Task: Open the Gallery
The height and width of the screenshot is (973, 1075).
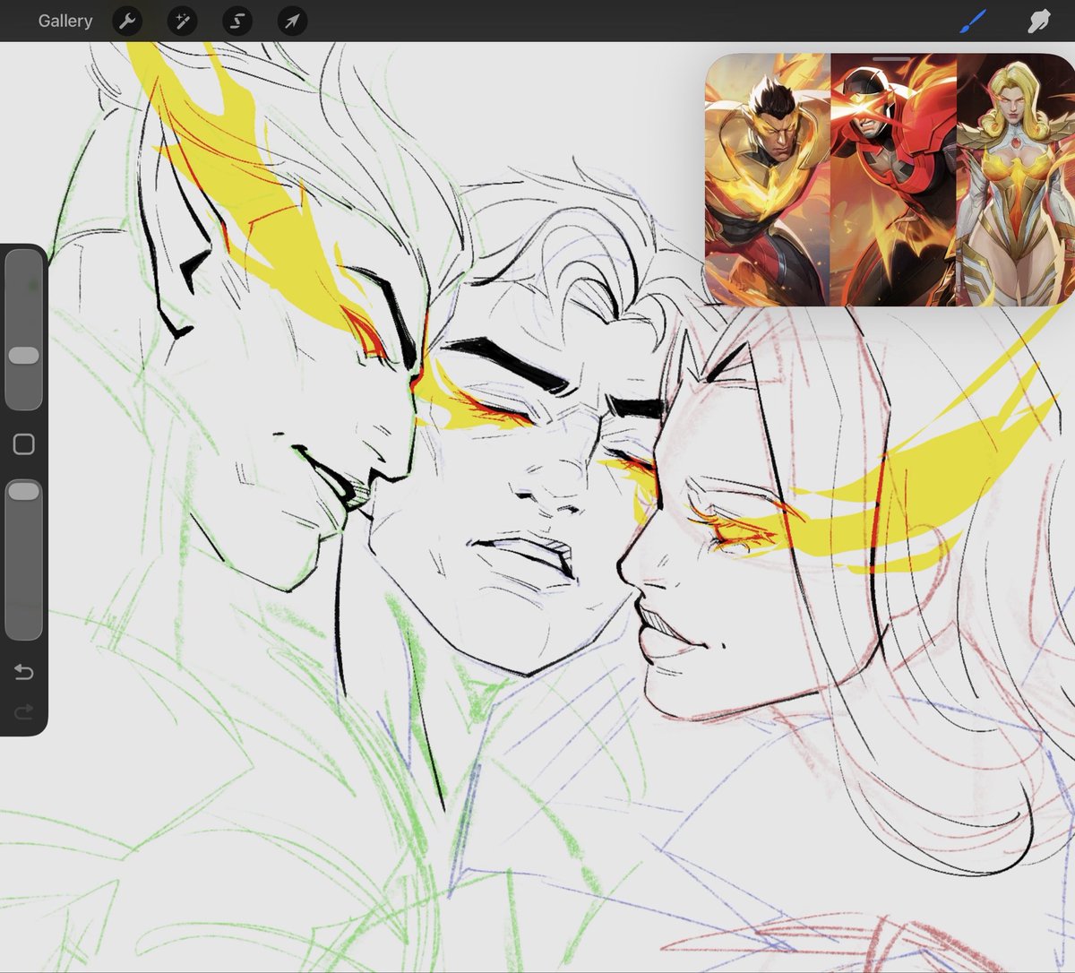Action: pos(65,21)
